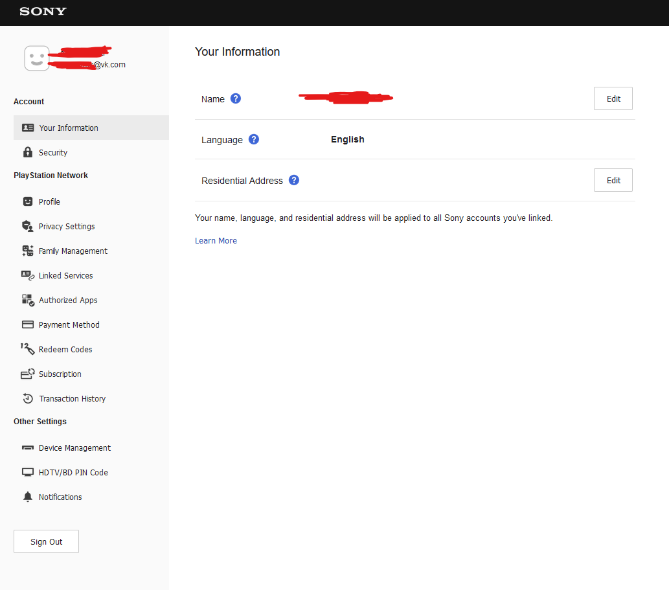Click the Transaction History clock icon

coord(28,398)
